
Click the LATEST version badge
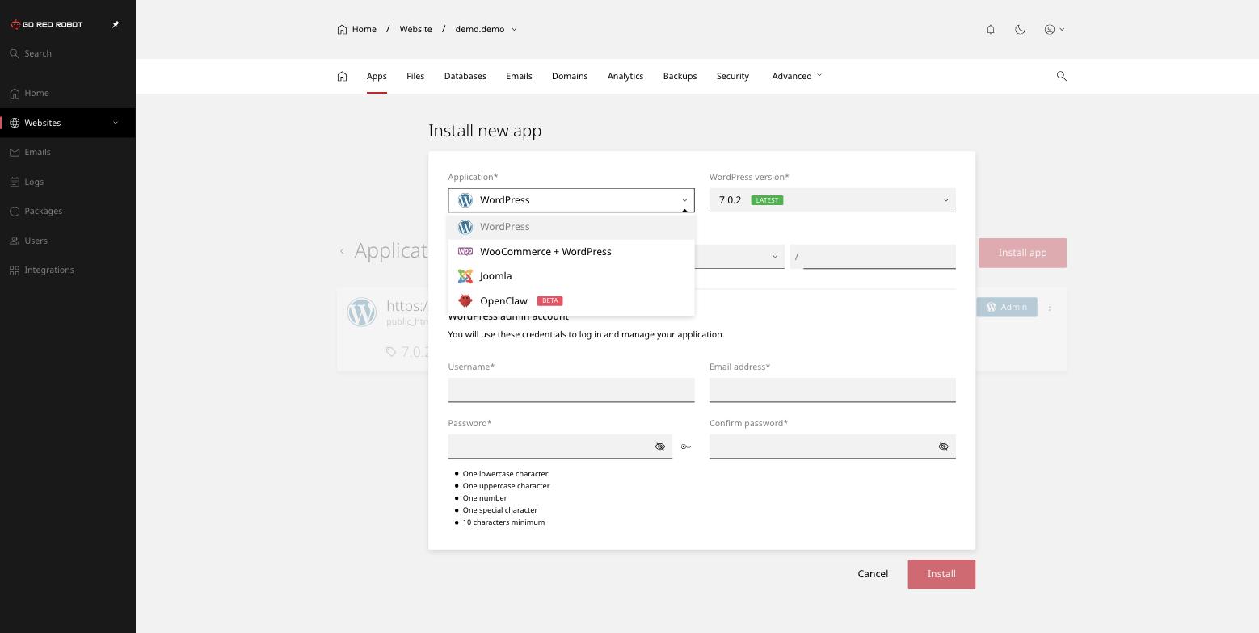767,200
